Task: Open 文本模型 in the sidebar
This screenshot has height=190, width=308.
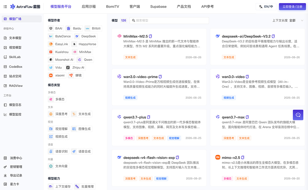Action: coord(22,38)
